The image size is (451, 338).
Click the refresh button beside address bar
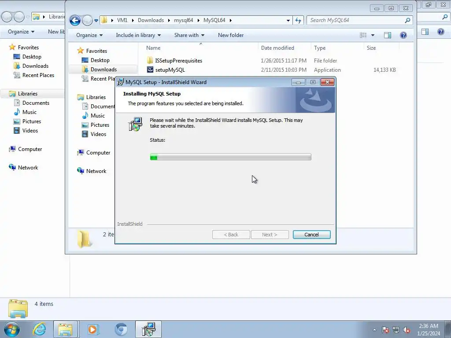pos(298,20)
